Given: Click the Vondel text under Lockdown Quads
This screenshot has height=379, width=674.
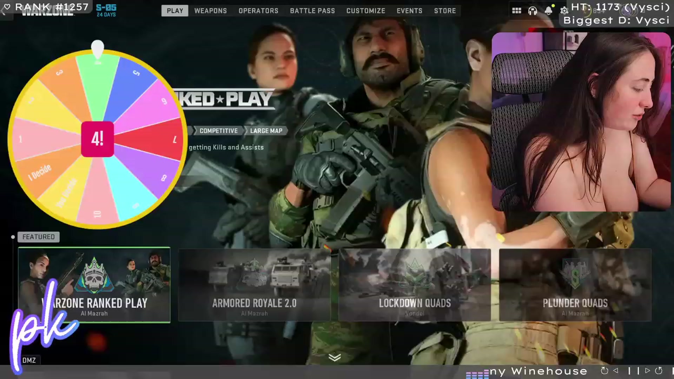Looking at the screenshot, I should (x=415, y=313).
